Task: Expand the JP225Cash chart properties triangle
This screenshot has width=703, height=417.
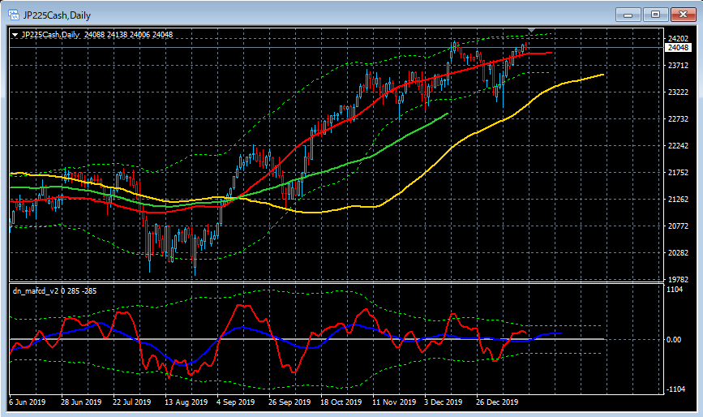Action: click(15, 35)
